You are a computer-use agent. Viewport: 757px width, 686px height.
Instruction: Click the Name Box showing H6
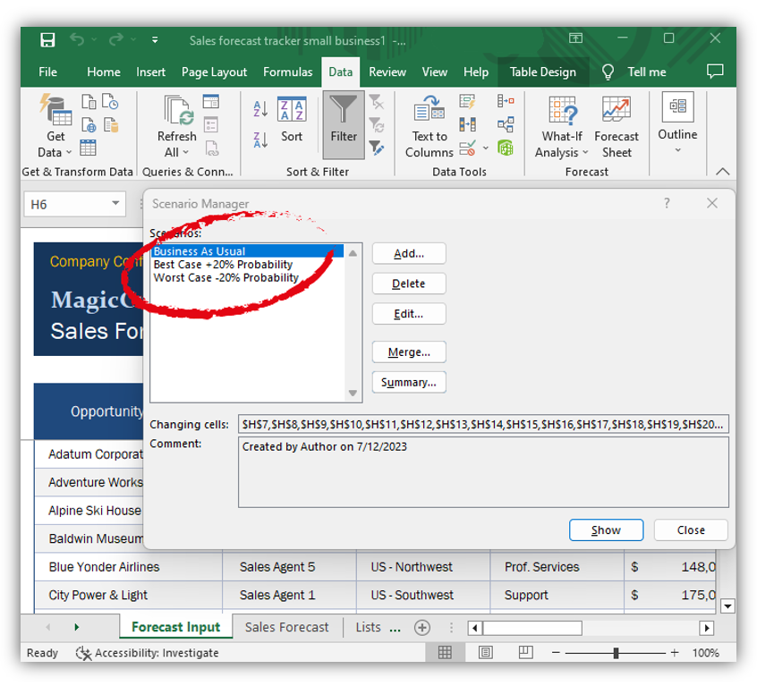pos(66,204)
